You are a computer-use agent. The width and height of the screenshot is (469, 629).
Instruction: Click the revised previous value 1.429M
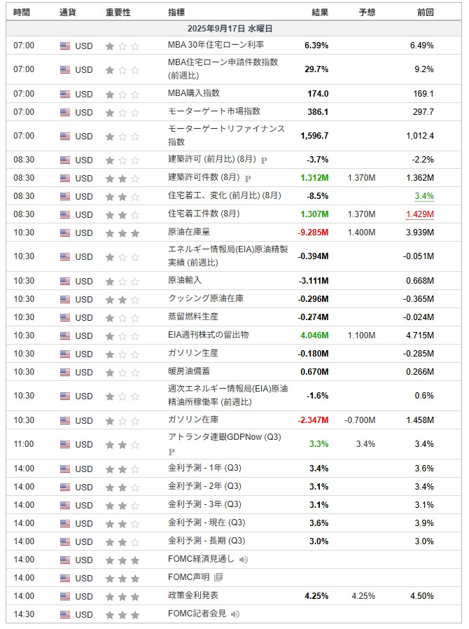click(x=420, y=214)
